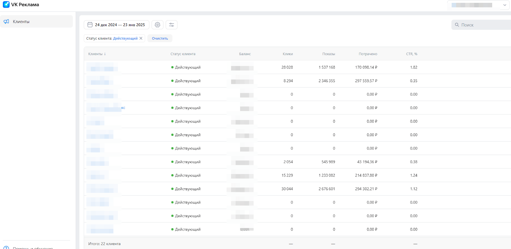Screen dimensions: 511x249
Task: Open table settings gear icon
Action: 157,25
